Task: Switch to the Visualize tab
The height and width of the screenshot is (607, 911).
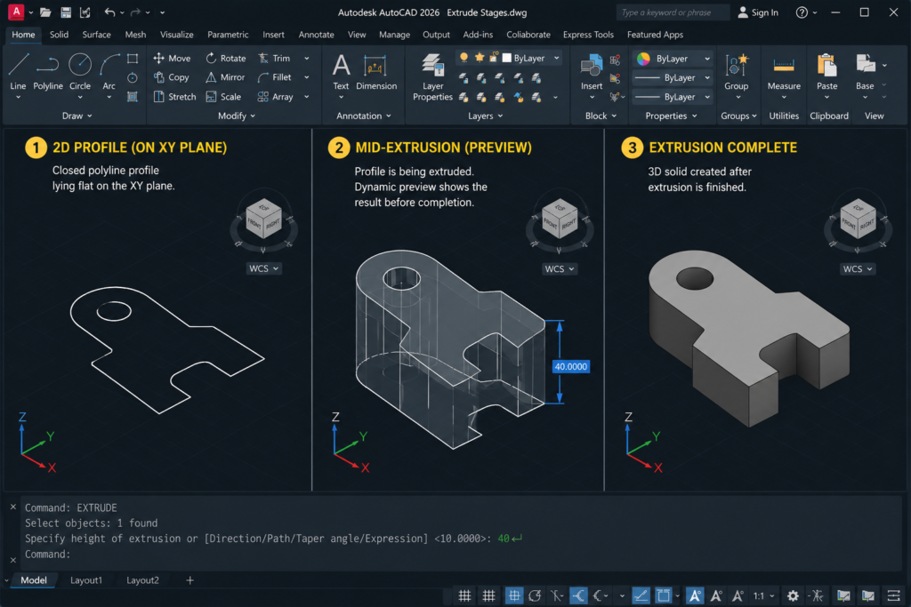Action: coord(177,35)
